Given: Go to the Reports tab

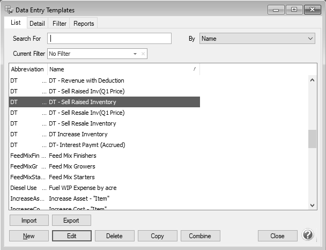Looking at the screenshot, I should click(x=84, y=24).
